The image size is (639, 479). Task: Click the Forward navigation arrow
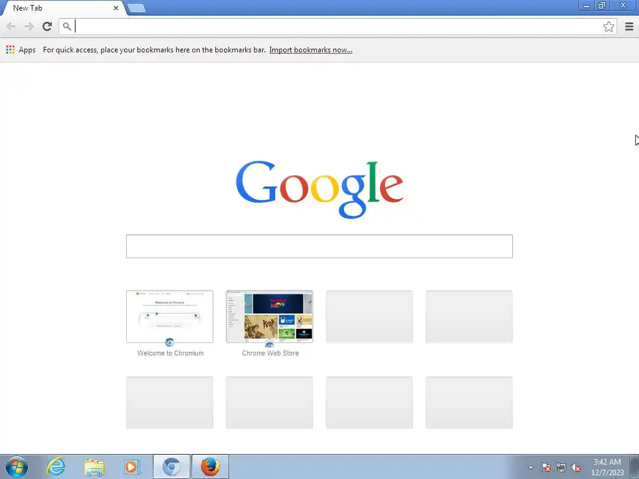pos(29,26)
